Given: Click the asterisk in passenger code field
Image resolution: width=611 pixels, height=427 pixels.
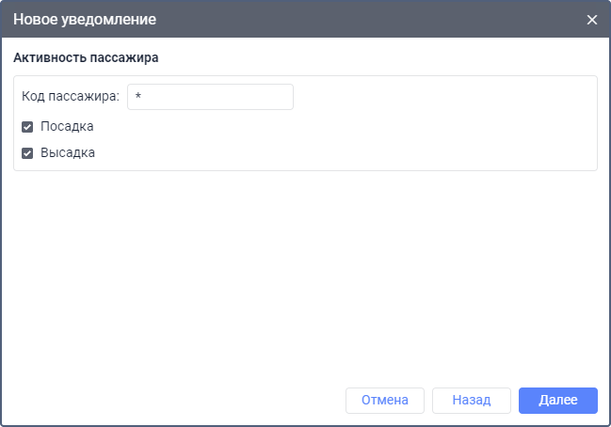Looking at the screenshot, I should point(138,98).
